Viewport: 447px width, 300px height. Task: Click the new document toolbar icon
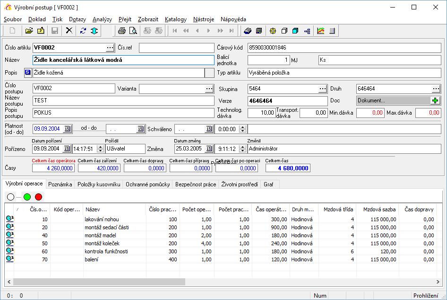[x=13, y=31]
